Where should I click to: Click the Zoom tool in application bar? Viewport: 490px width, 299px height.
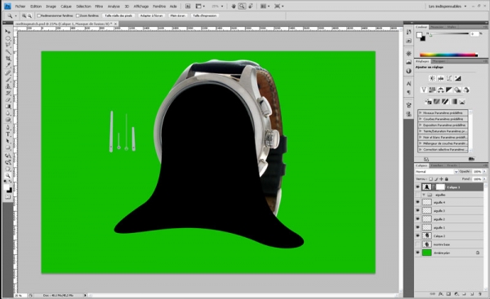tap(242, 7)
